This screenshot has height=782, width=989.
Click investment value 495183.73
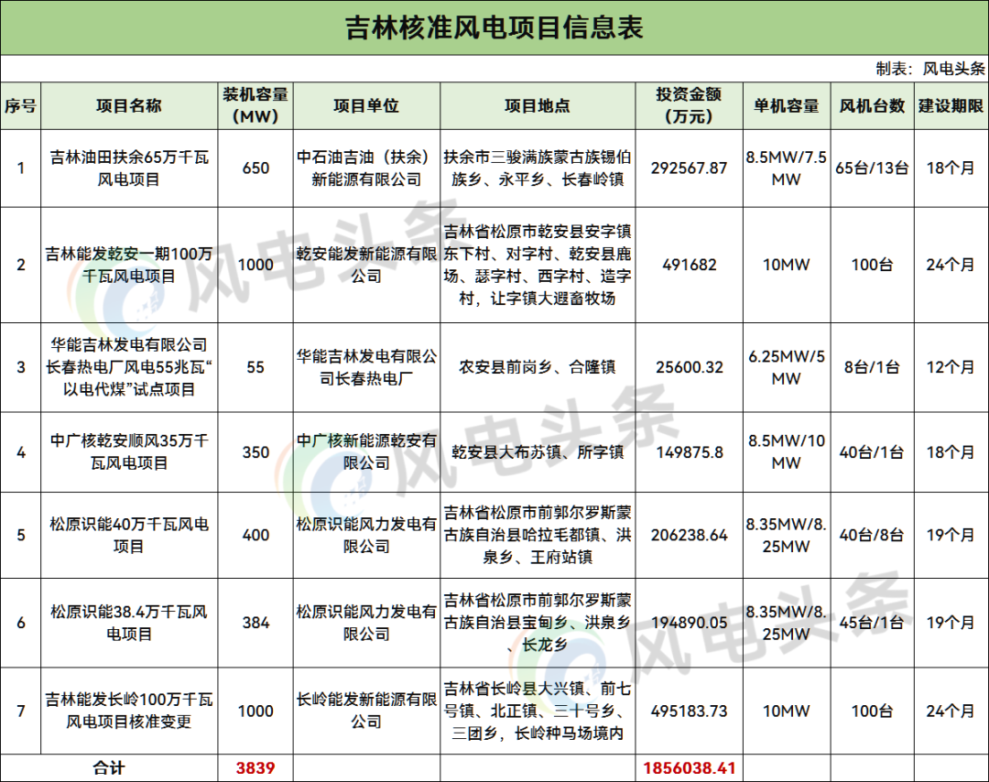tap(689, 711)
